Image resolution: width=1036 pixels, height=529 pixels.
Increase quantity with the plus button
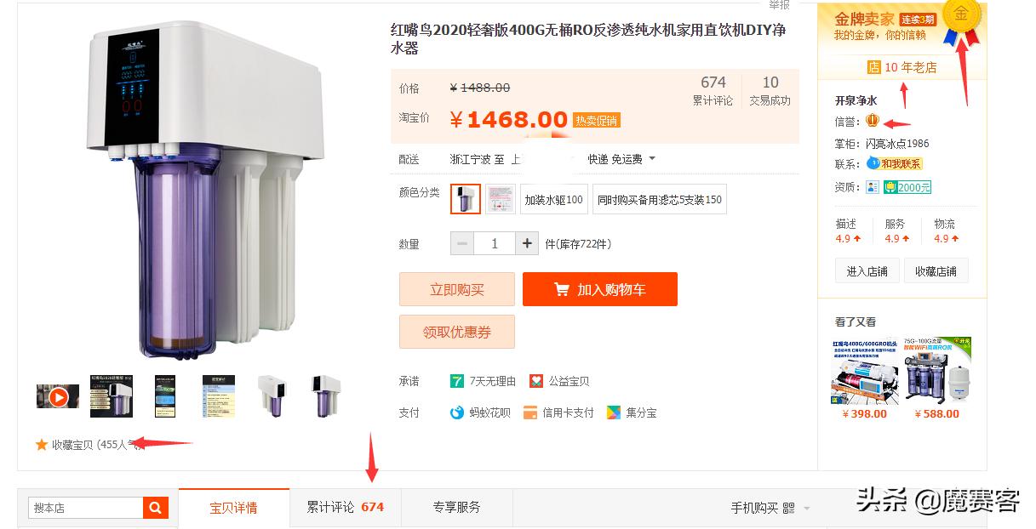coord(527,243)
